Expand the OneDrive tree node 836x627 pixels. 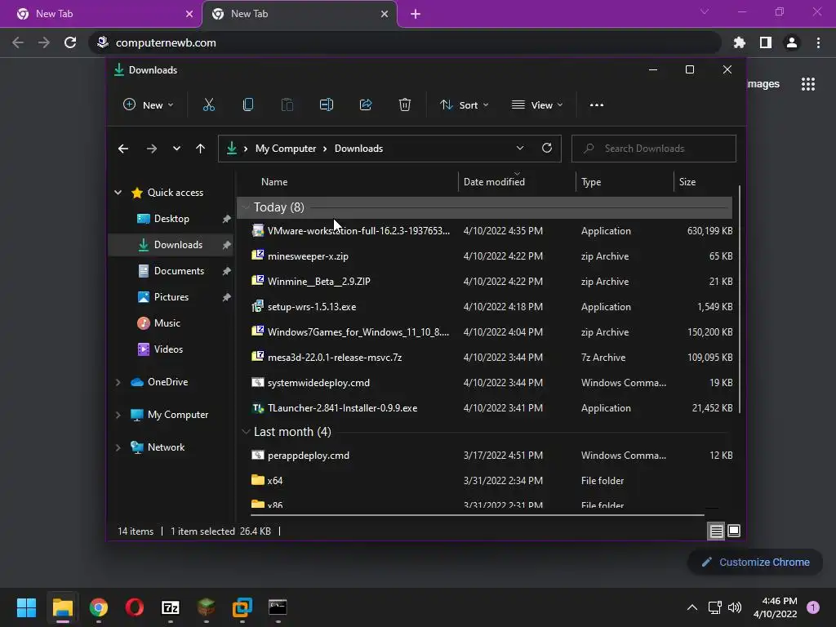(118, 382)
